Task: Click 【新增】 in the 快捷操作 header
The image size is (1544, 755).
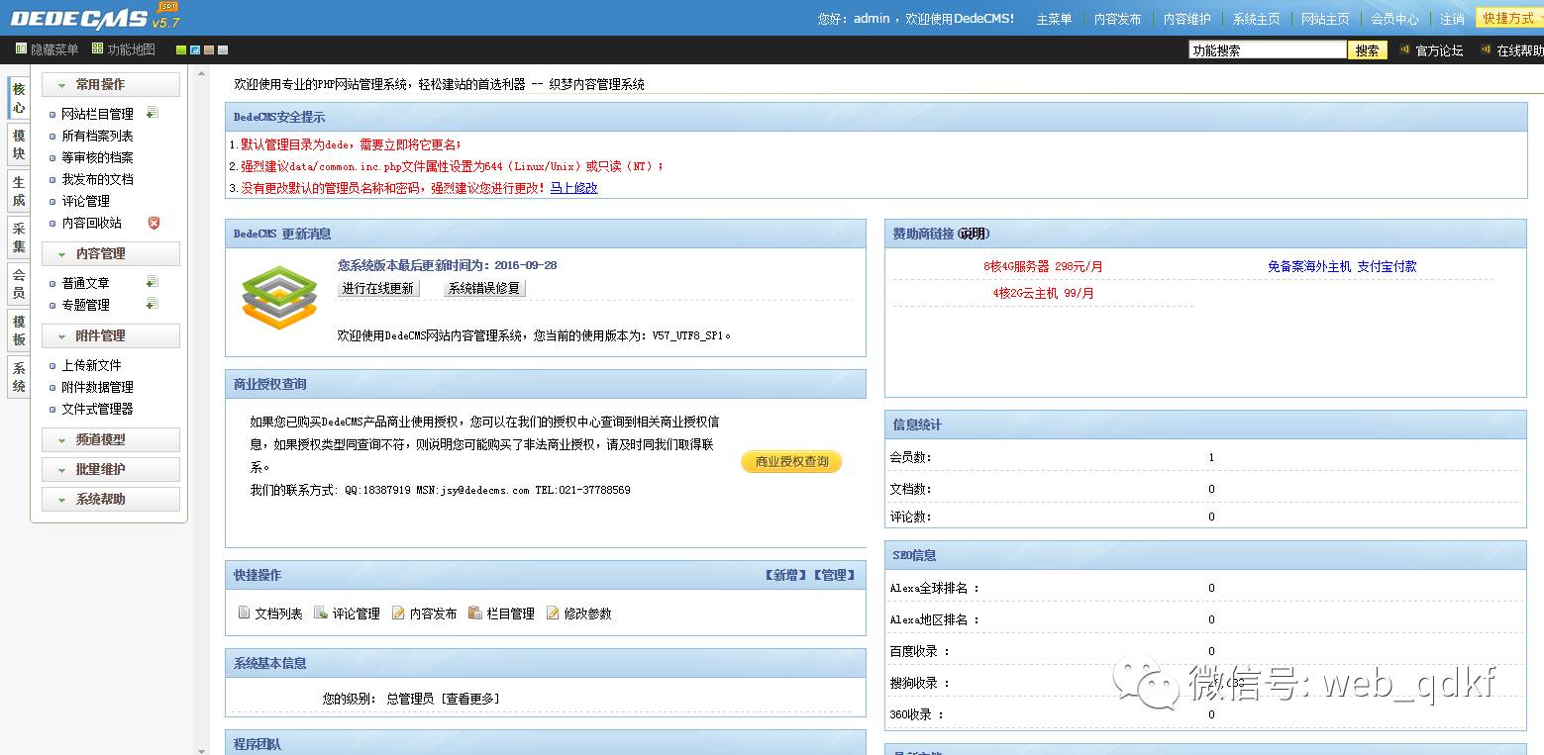Action: click(786, 574)
